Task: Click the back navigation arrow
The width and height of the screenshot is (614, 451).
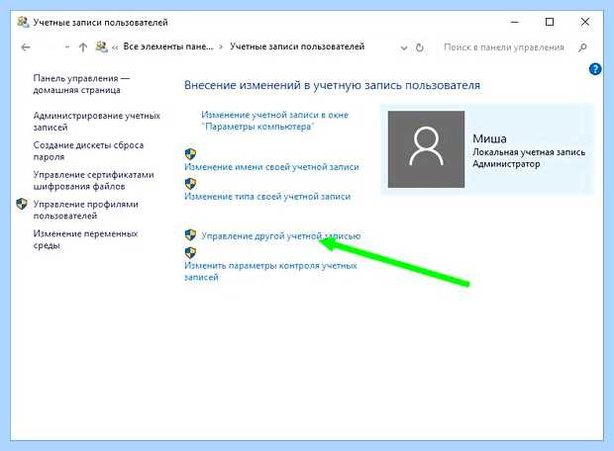Action: (x=26, y=47)
